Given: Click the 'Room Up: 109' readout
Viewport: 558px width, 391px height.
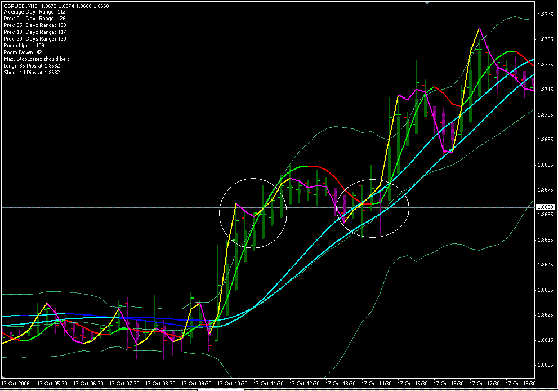Looking at the screenshot, I should (24, 46).
